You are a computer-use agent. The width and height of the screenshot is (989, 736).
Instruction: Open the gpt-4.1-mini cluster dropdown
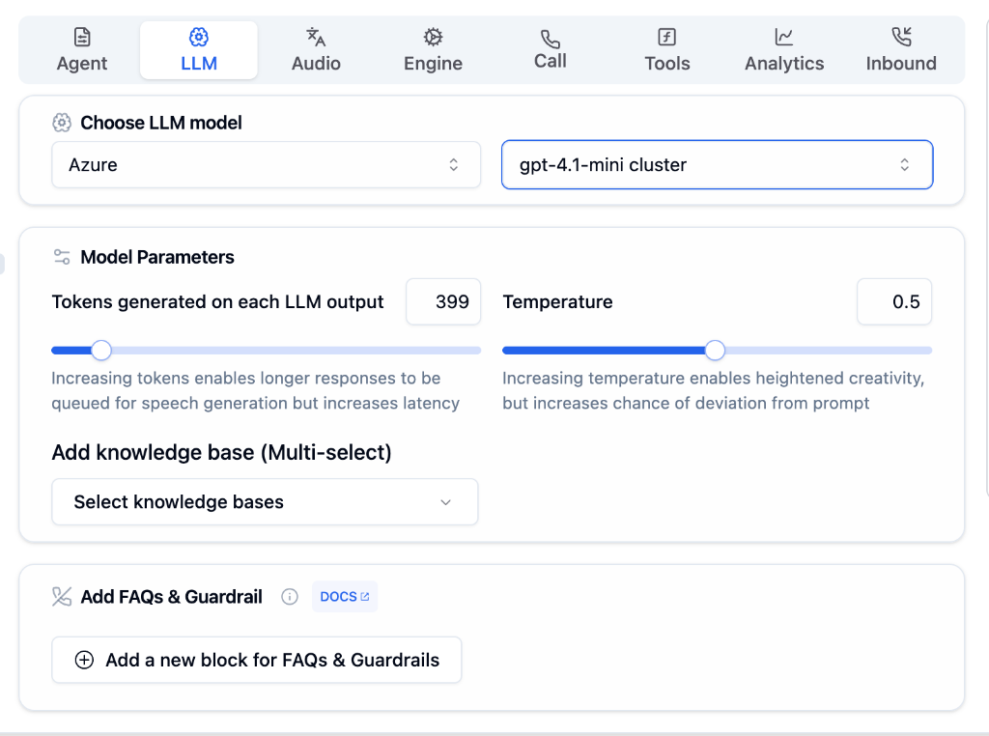click(x=717, y=164)
